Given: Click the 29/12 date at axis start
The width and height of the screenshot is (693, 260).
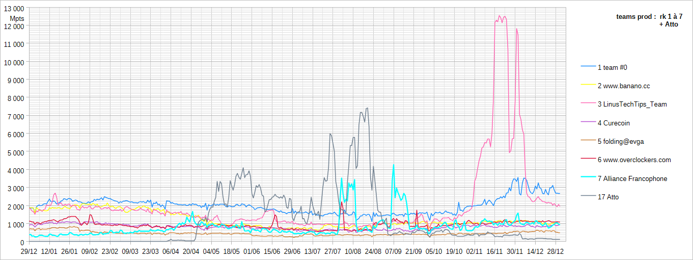Looking at the screenshot, I should pos(29,251).
